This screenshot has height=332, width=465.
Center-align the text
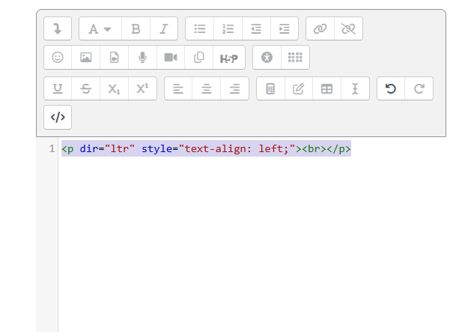(207, 88)
